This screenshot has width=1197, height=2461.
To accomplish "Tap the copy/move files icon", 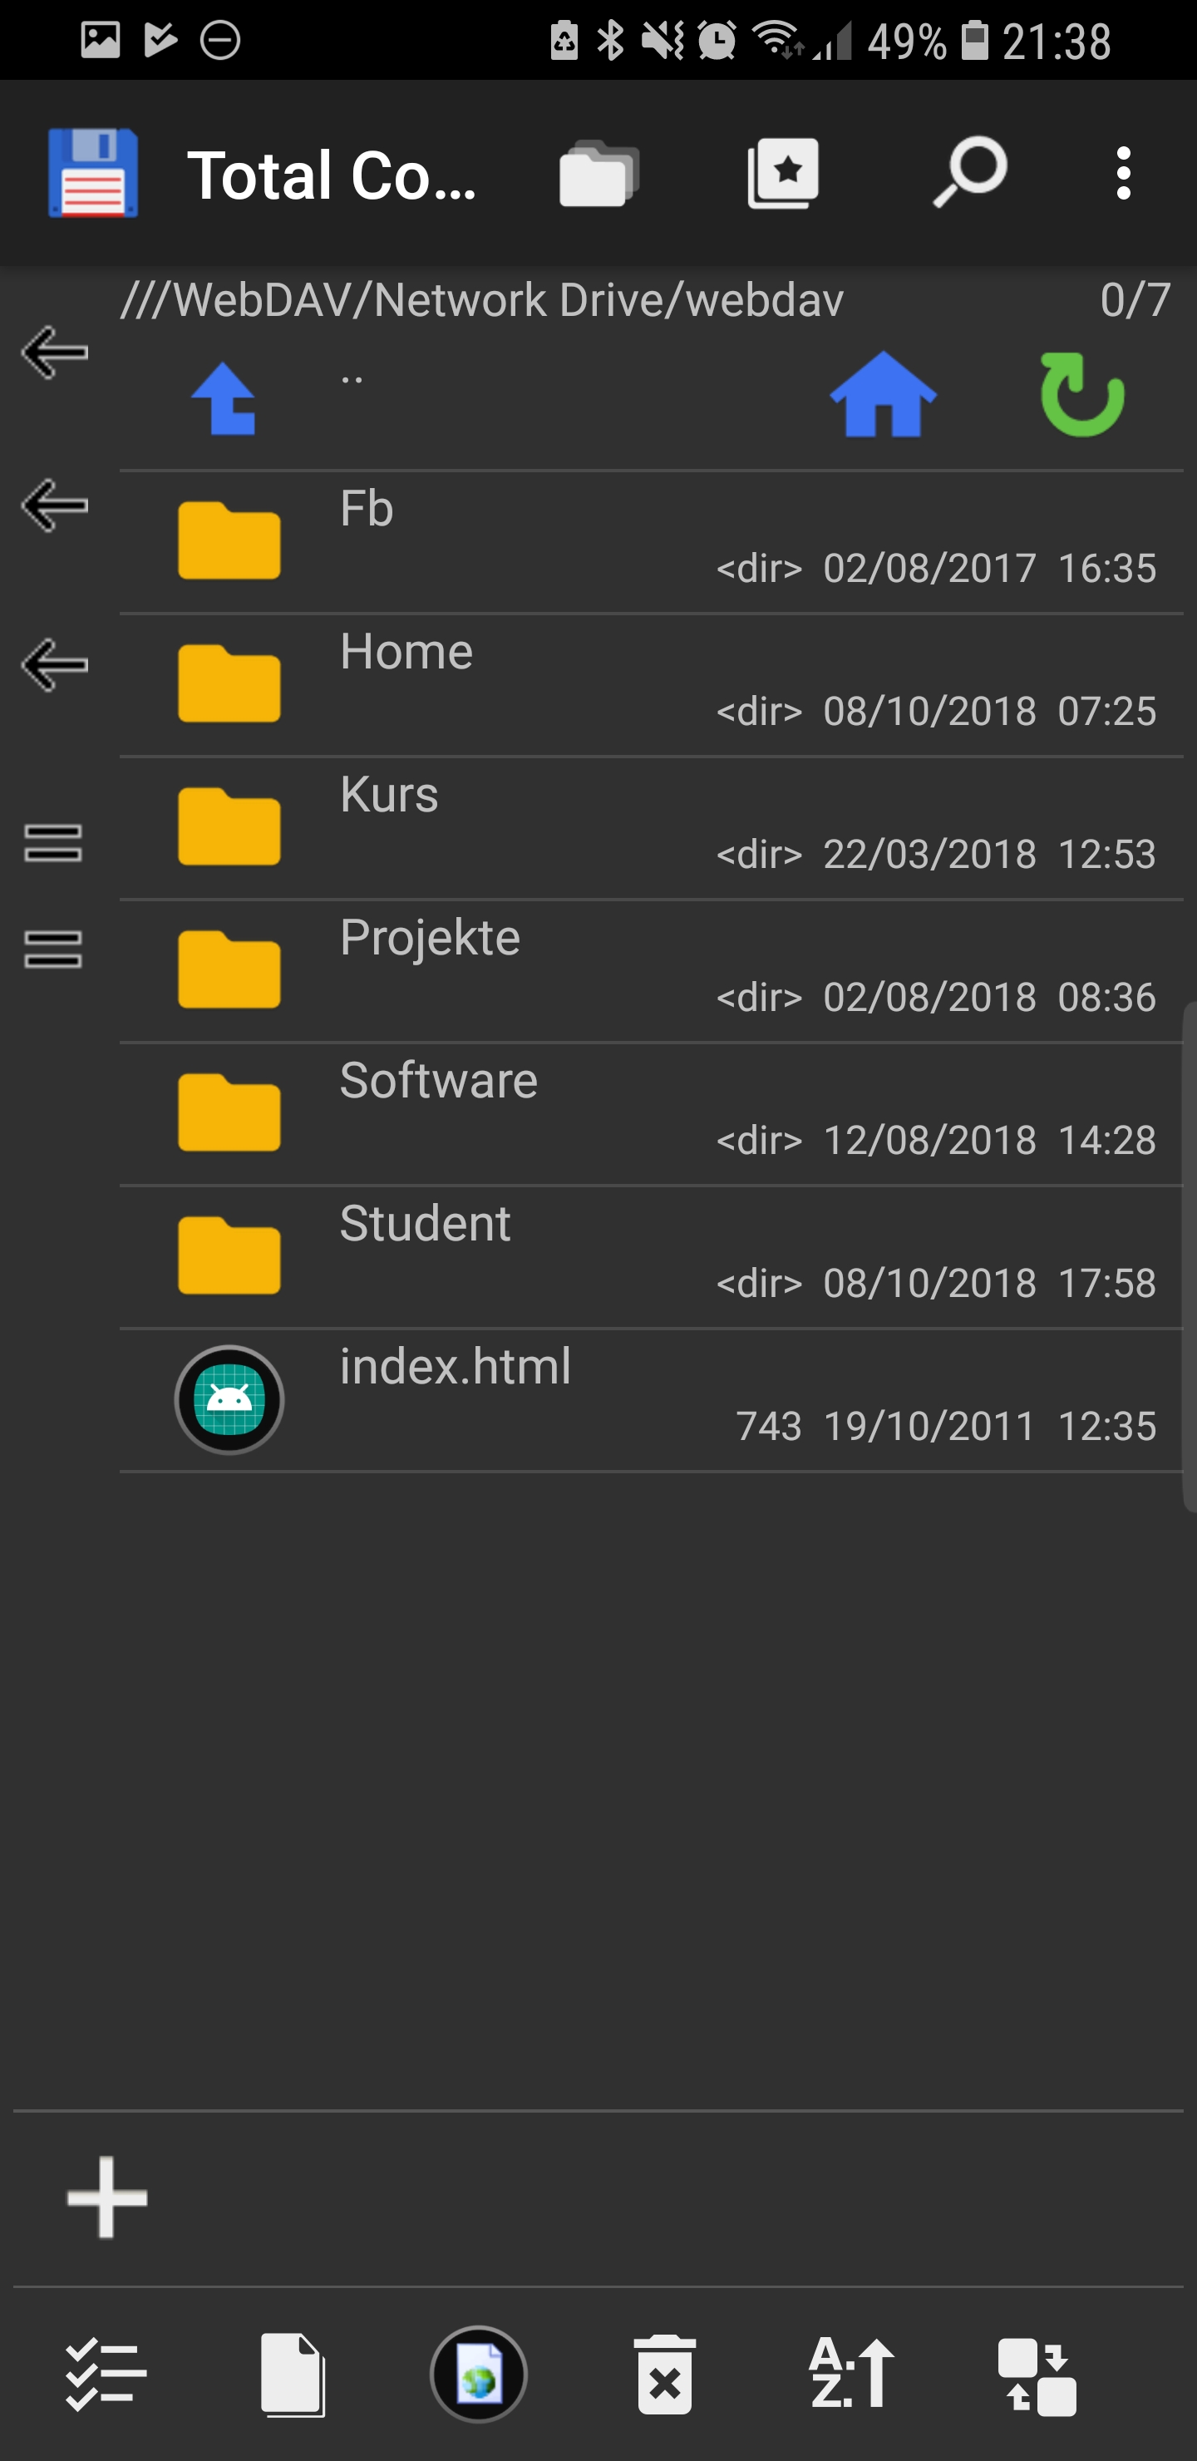I will pos(1037,2376).
